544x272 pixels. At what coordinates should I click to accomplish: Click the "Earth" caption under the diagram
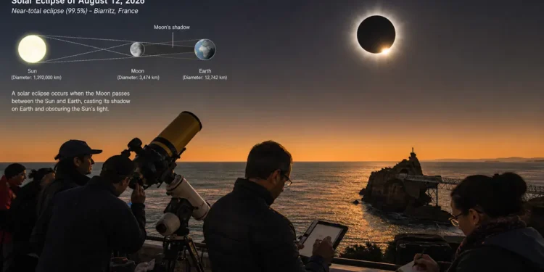[205, 71]
